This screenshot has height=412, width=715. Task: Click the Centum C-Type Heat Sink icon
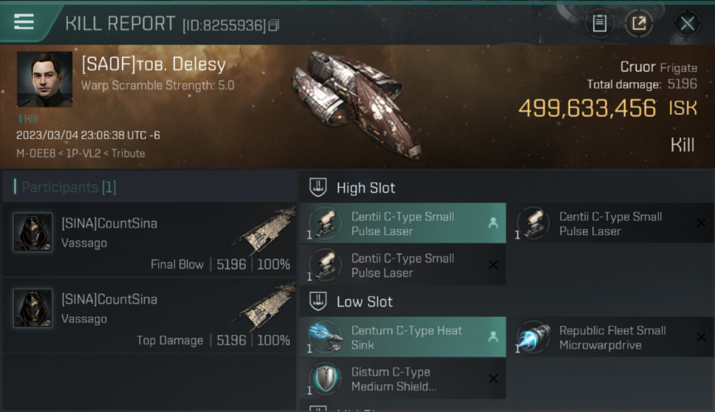pyautogui.click(x=325, y=337)
